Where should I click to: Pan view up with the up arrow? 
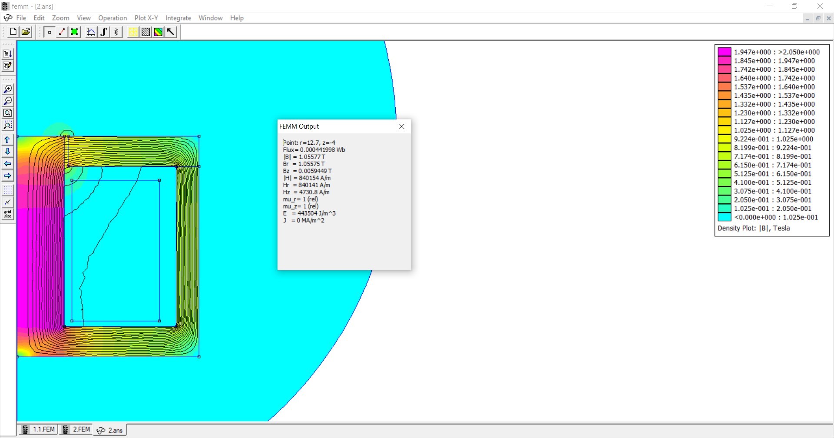click(x=8, y=140)
